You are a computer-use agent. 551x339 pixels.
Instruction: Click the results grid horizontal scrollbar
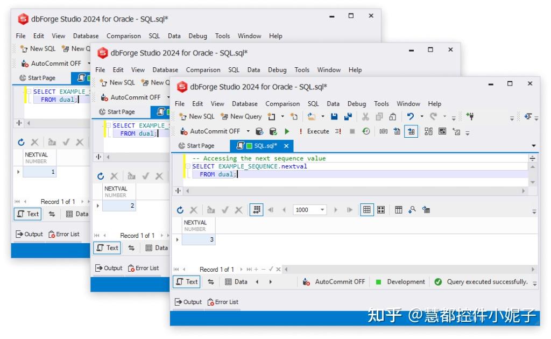click(x=409, y=270)
